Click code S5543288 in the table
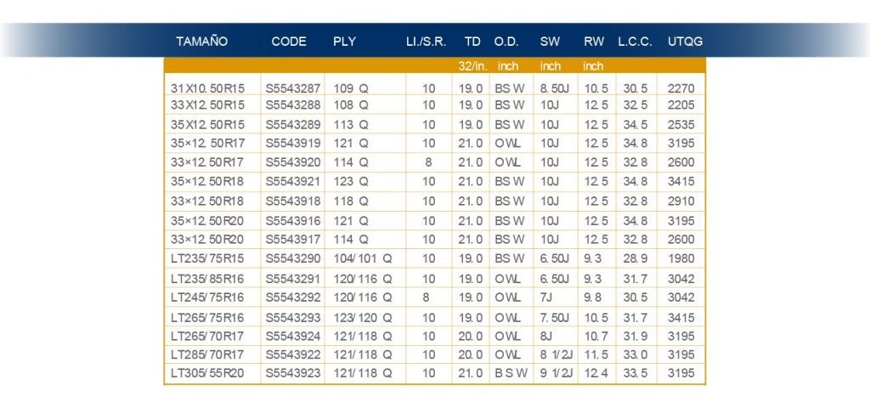Viewport: 870px width, 408px height. pos(293,105)
